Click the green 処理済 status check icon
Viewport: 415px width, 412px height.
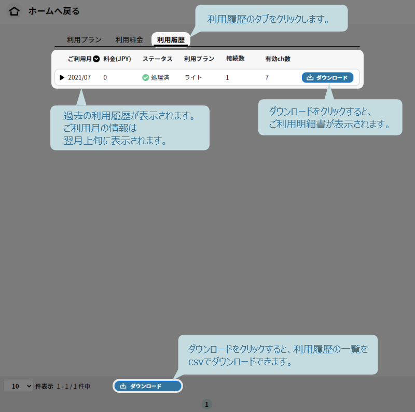coord(146,78)
